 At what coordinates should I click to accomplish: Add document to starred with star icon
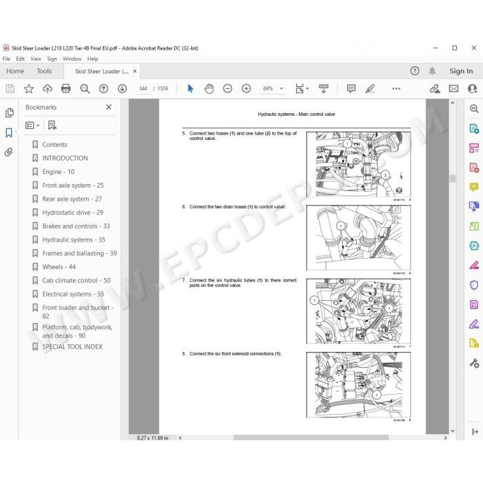pos(29,89)
